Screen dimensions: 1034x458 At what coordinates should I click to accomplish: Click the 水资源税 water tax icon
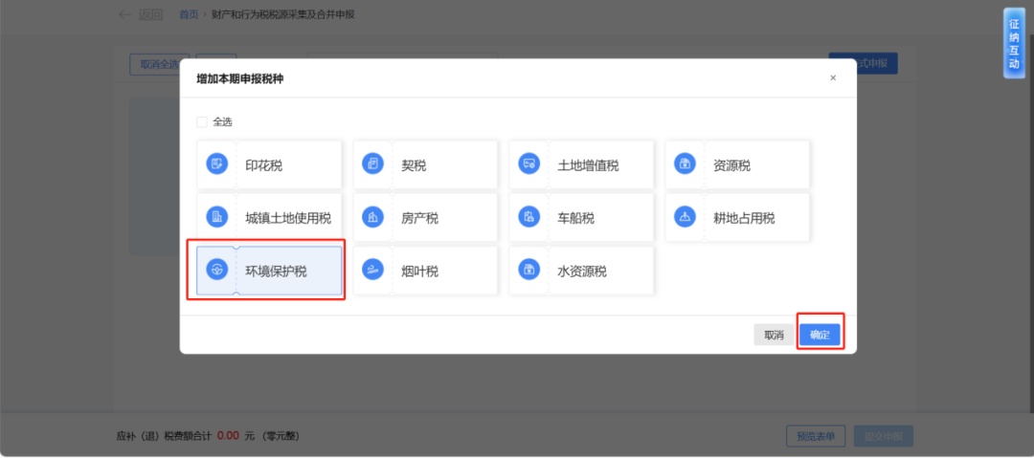coord(528,271)
